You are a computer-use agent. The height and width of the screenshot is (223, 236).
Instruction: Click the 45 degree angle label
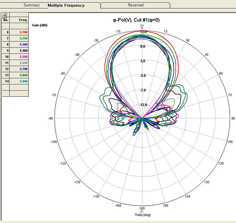207,55
